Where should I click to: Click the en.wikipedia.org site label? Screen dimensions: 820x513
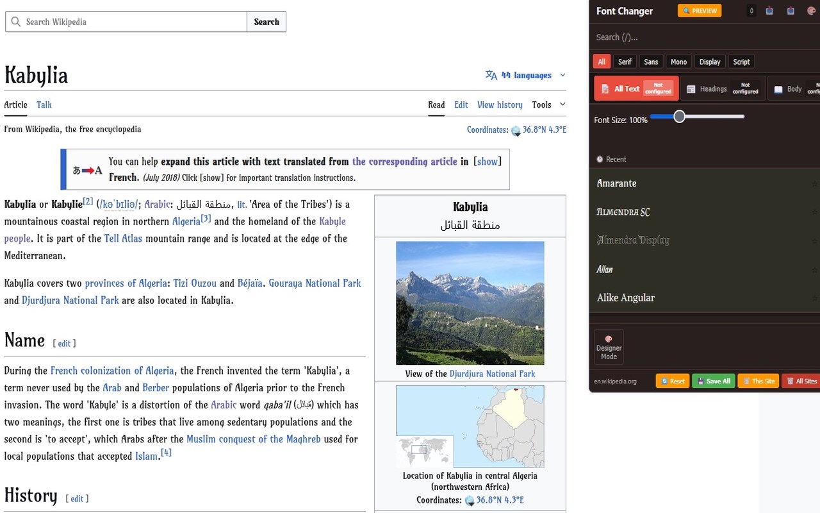(x=616, y=382)
